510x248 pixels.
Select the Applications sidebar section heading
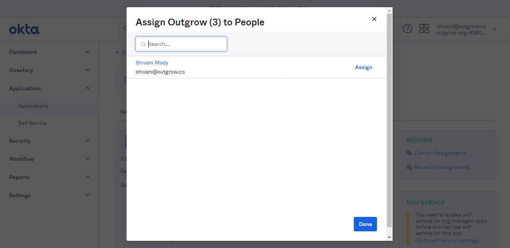click(x=25, y=88)
